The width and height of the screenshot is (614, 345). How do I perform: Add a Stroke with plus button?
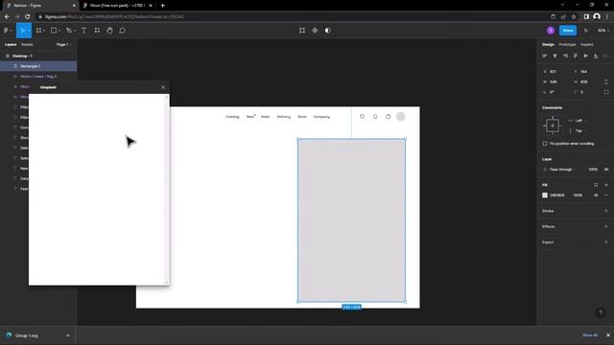point(606,211)
